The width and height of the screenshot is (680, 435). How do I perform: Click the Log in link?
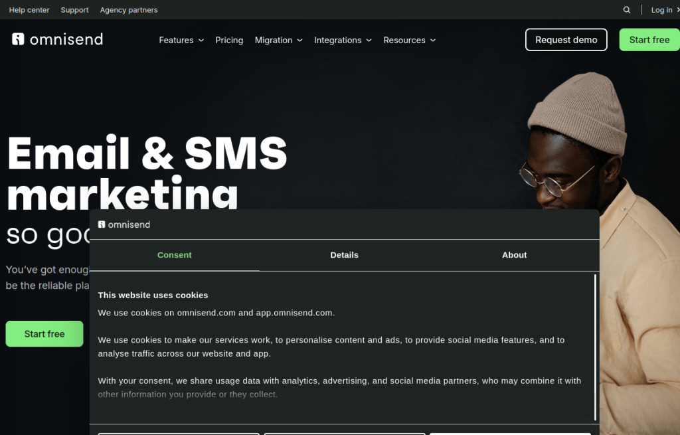coord(664,10)
